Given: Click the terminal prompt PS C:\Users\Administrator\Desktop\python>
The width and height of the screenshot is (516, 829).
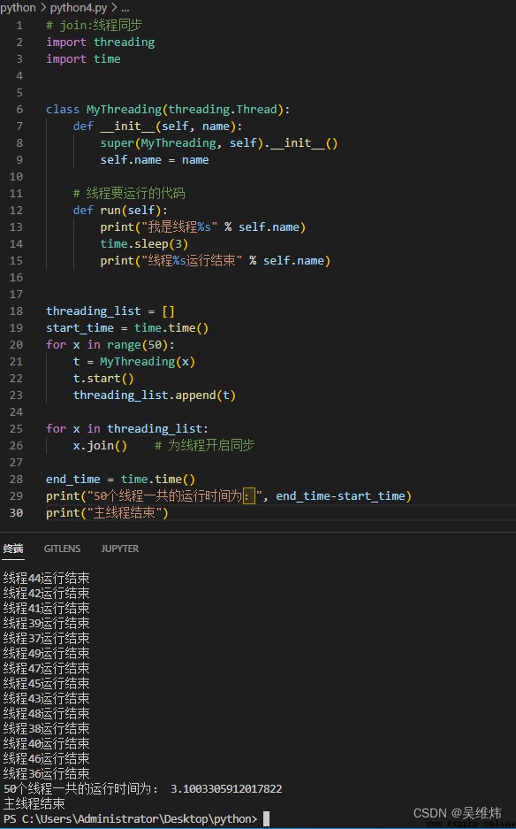Looking at the screenshot, I should pyautogui.click(x=131, y=819).
